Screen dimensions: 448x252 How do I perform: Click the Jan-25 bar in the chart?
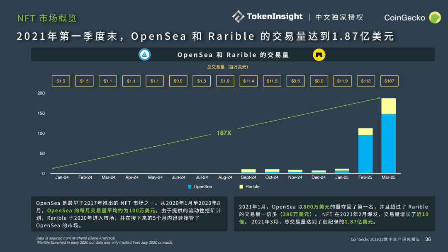[342, 171]
